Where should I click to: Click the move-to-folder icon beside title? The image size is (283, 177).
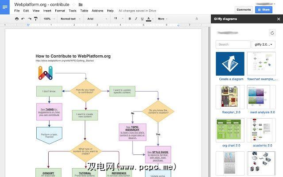point(80,5)
